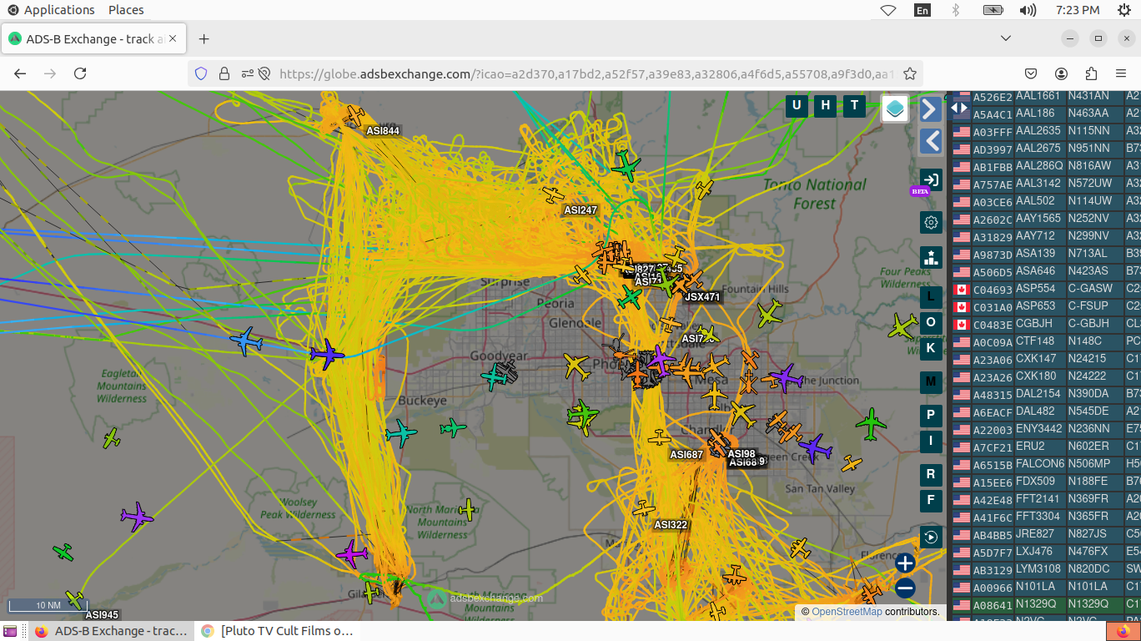Toggle the O map option button

coord(931,322)
